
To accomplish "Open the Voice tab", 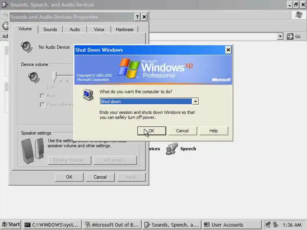I will [x=99, y=30].
